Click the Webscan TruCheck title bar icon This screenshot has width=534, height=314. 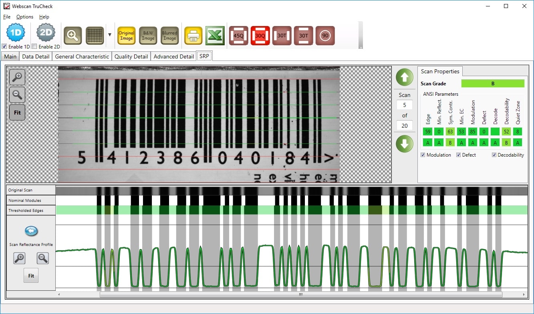click(x=6, y=6)
